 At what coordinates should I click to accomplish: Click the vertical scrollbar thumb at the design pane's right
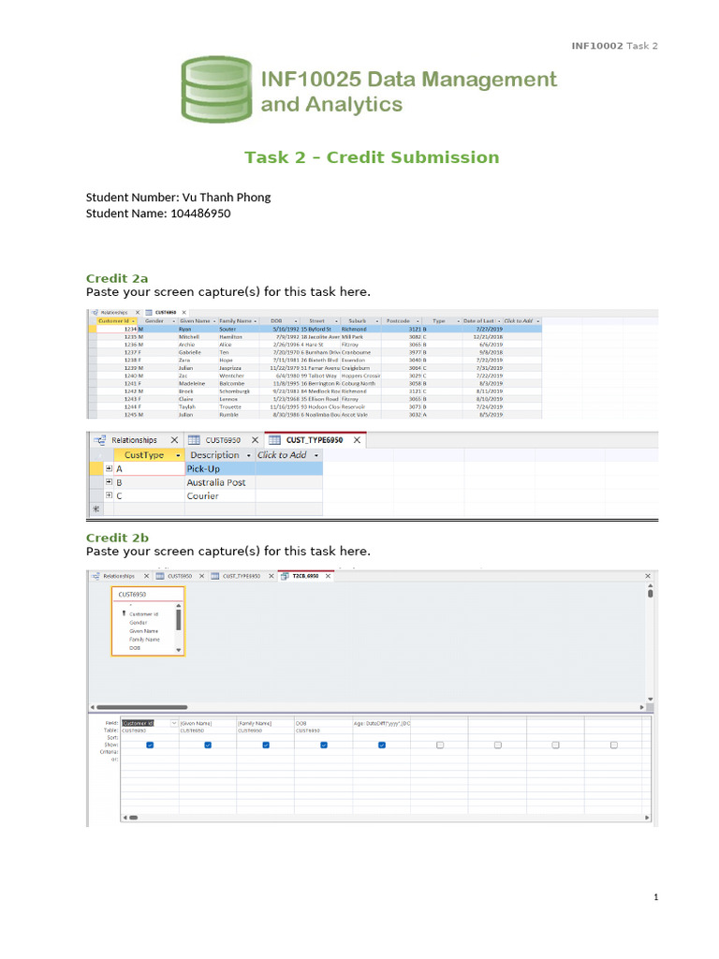click(x=651, y=593)
